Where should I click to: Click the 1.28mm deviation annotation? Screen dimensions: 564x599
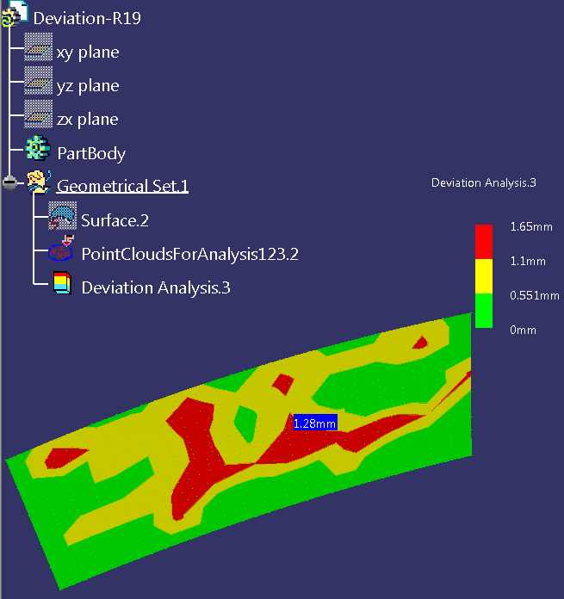click(x=315, y=423)
